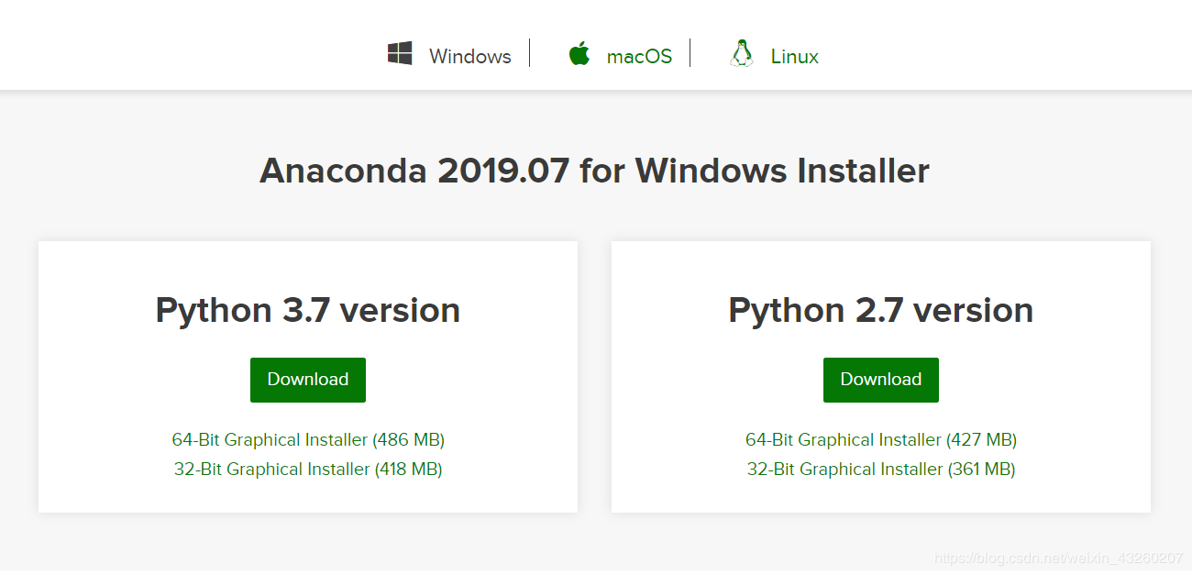Switch to the Windows tab label

[469, 57]
